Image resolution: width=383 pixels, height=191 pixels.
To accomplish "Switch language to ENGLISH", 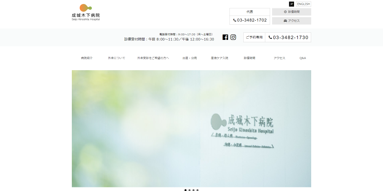I will [x=303, y=4].
